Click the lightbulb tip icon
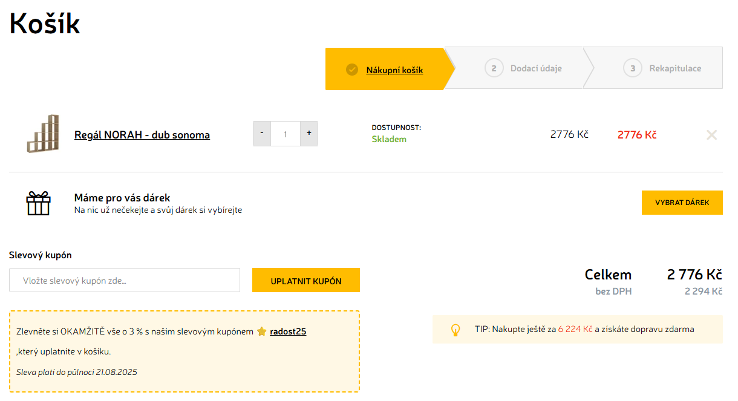This screenshot has width=738, height=401. (456, 330)
